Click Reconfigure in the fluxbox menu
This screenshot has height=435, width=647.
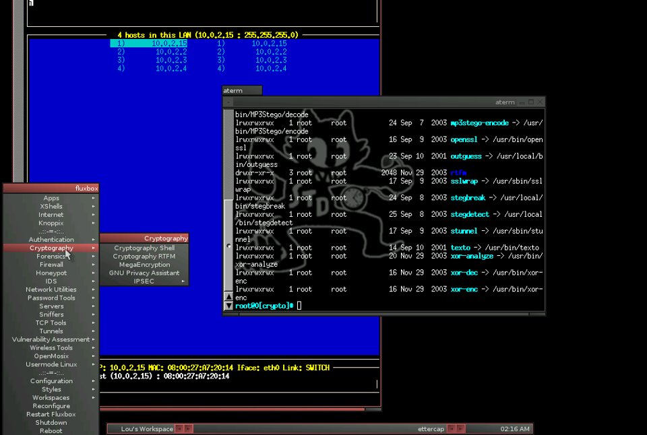pos(51,405)
